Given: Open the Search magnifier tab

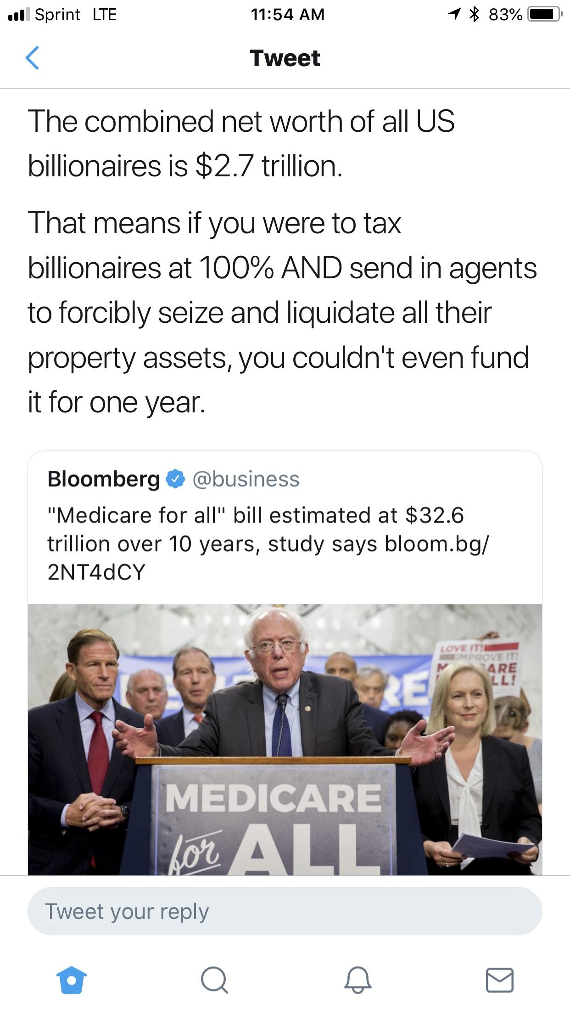Looking at the screenshot, I should coord(214,980).
